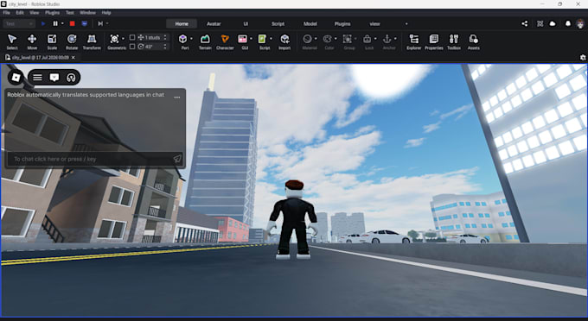The height and width of the screenshot is (321, 588).
Task: Activate the Rotate tool
Action: [x=72, y=41]
